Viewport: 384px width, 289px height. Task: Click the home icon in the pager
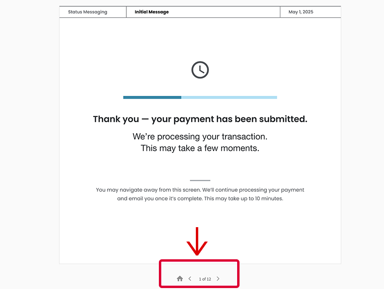pyautogui.click(x=180, y=278)
